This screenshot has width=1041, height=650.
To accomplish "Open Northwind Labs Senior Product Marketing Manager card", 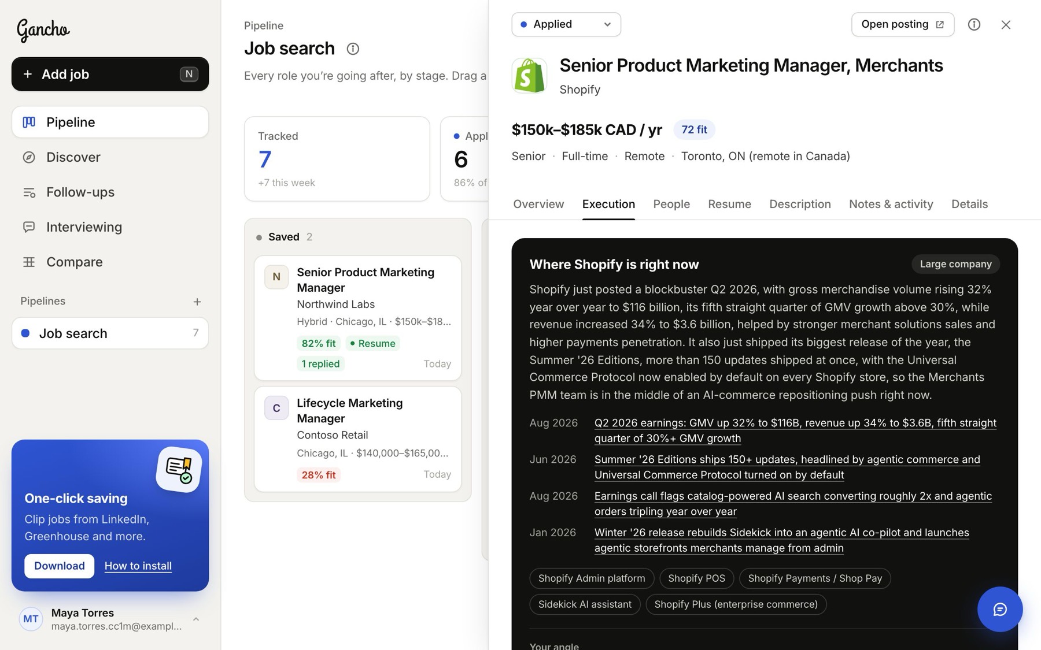I will (x=357, y=318).
